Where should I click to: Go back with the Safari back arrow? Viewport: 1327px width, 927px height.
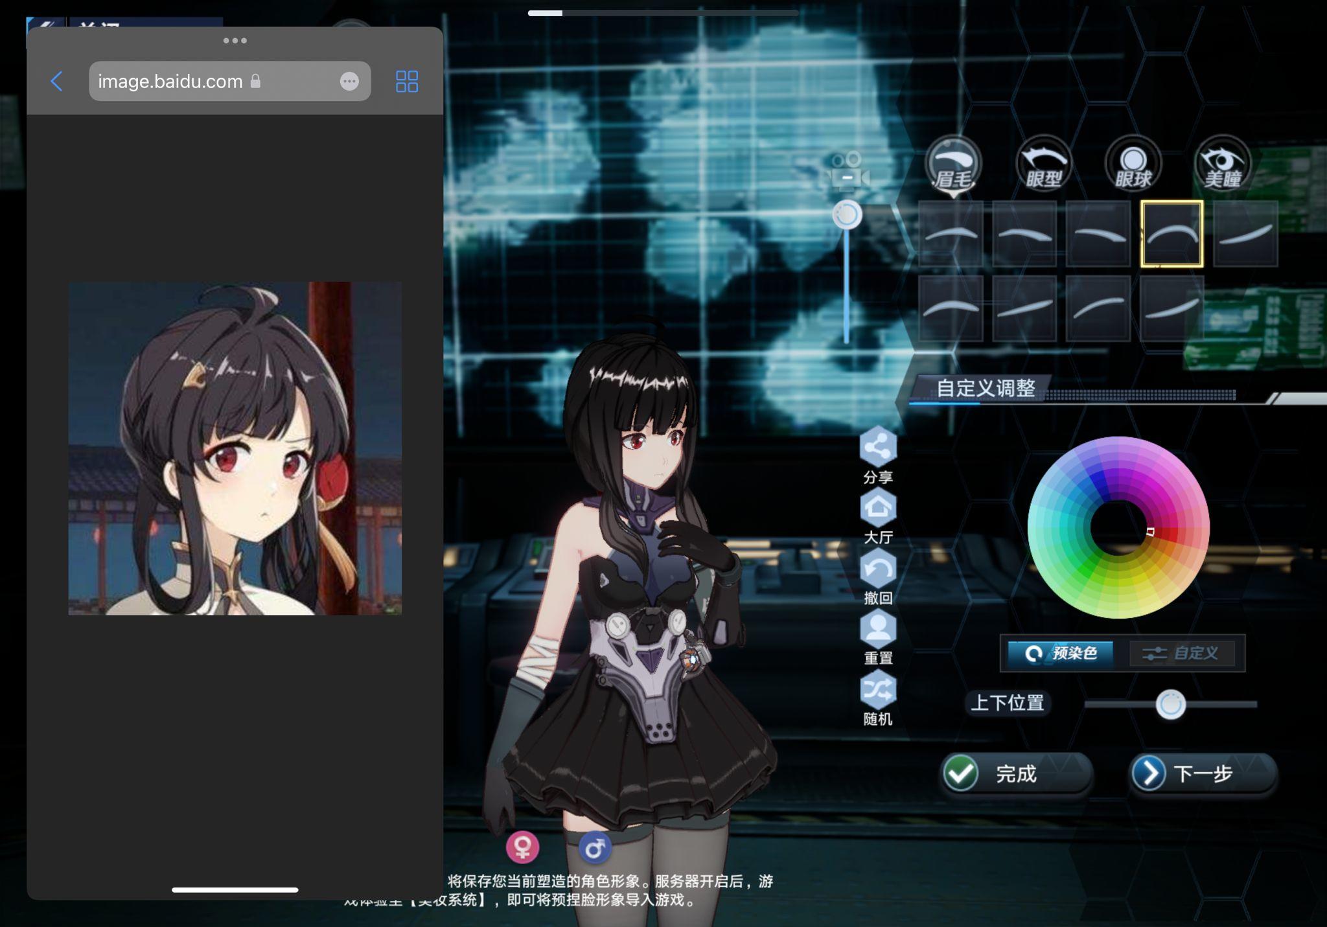[57, 82]
